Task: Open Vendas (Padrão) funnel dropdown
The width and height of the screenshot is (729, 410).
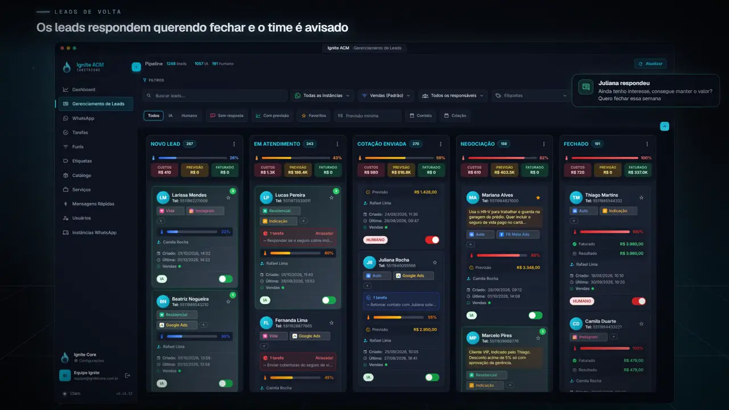Action: [386, 96]
